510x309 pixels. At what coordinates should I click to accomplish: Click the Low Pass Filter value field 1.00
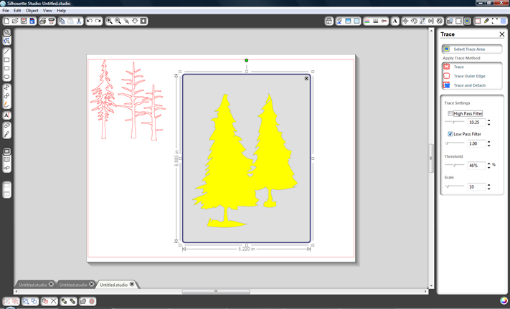476,143
